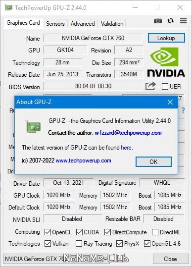Enable the DirectML checkbox
Viewport: 192px width, 267px height.
click(155, 232)
